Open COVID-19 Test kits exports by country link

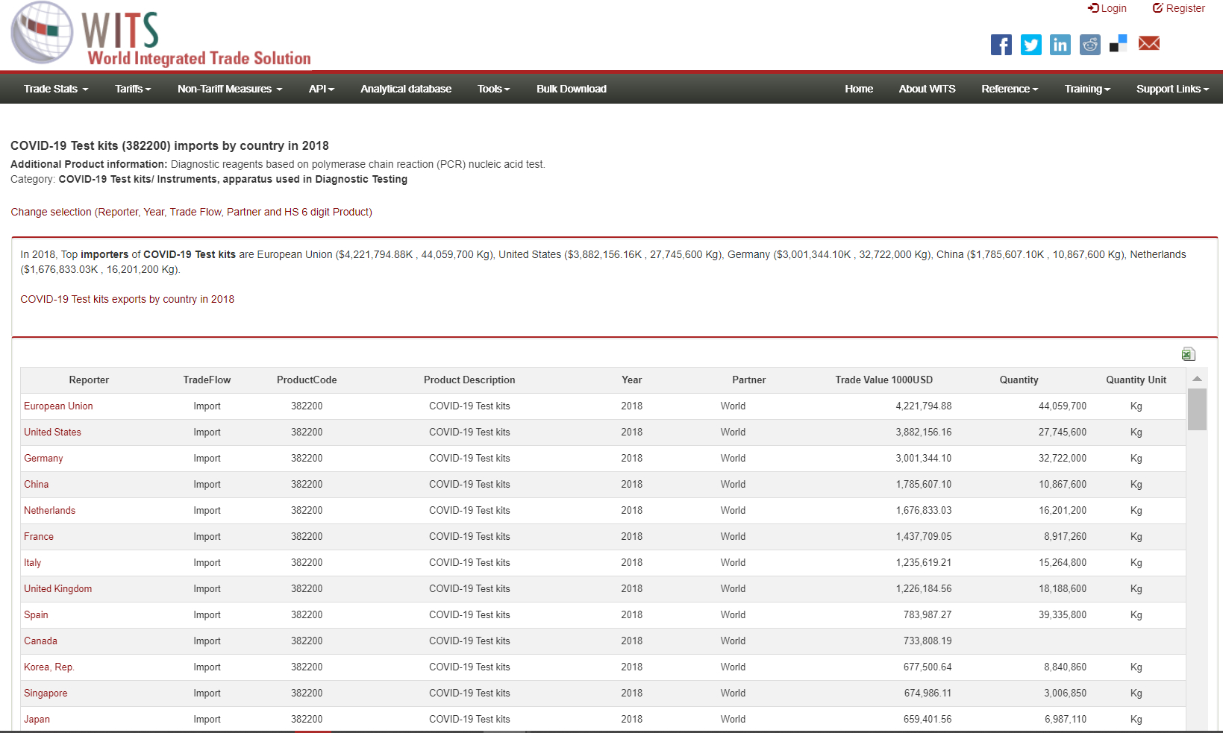click(127, 299)
